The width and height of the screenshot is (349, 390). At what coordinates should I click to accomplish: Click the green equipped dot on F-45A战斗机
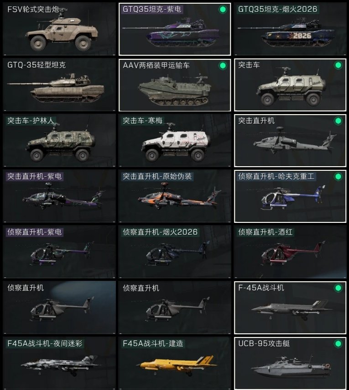[x=338, y=288]
